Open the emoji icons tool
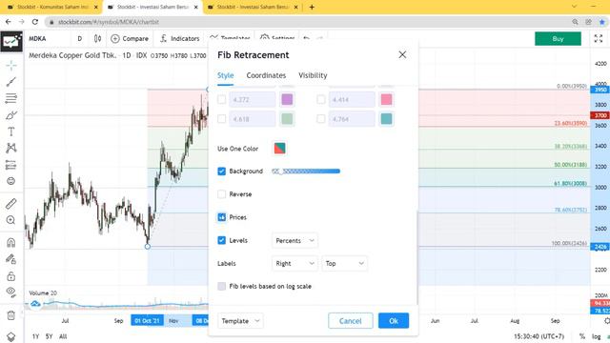 10,181
